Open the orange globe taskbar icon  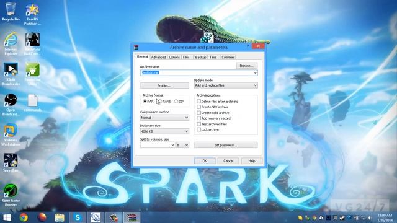tap(42, 217)
